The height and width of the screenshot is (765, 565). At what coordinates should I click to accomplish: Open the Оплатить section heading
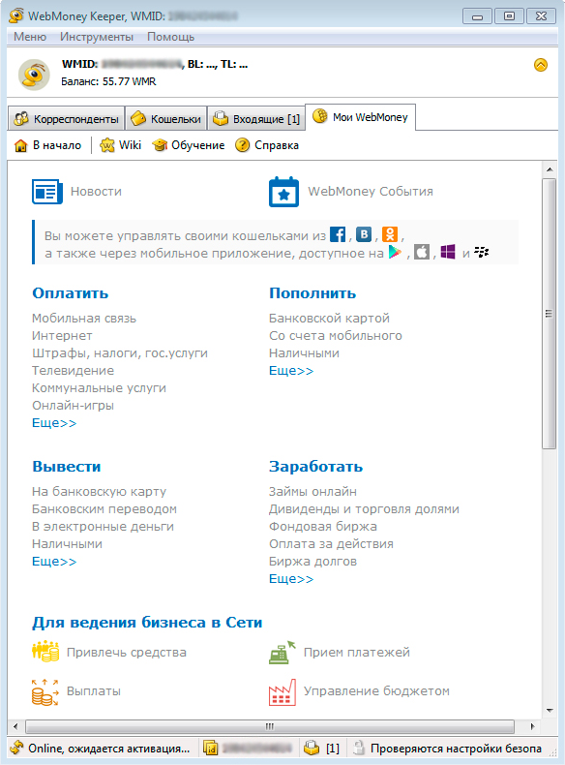coord(71,293)
